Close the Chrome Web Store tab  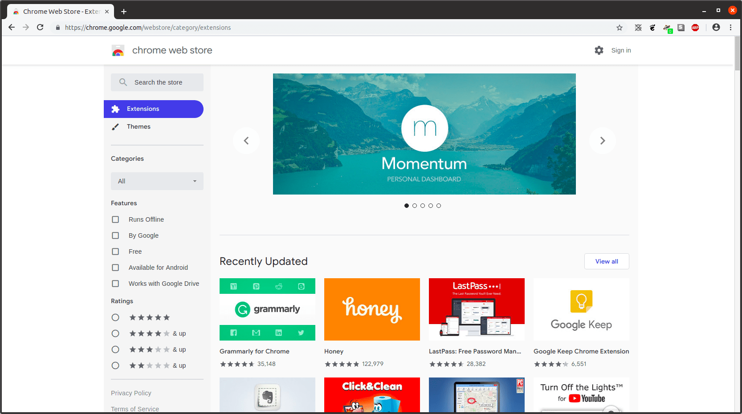[x=107, y=12]
